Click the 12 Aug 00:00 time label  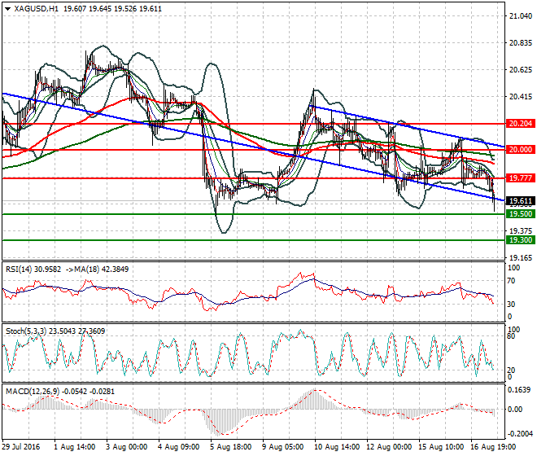click(389, 447)
